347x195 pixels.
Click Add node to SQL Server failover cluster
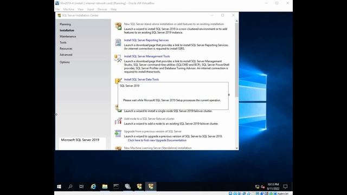point(149,119)
